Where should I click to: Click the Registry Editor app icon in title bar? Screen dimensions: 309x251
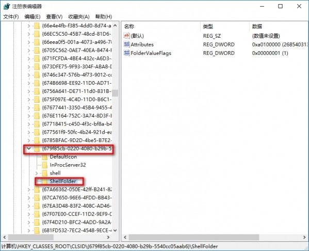(x=7, y=6)
